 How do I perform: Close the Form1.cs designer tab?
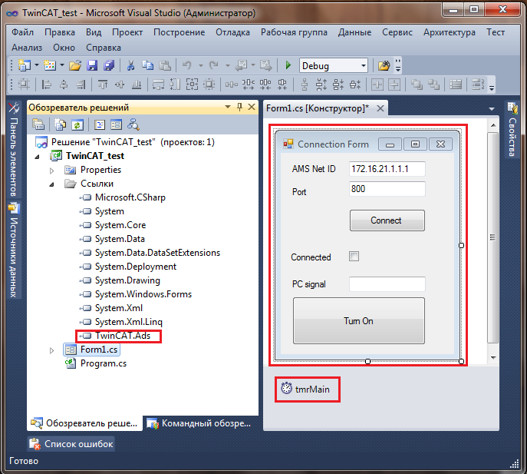point(380,108)
